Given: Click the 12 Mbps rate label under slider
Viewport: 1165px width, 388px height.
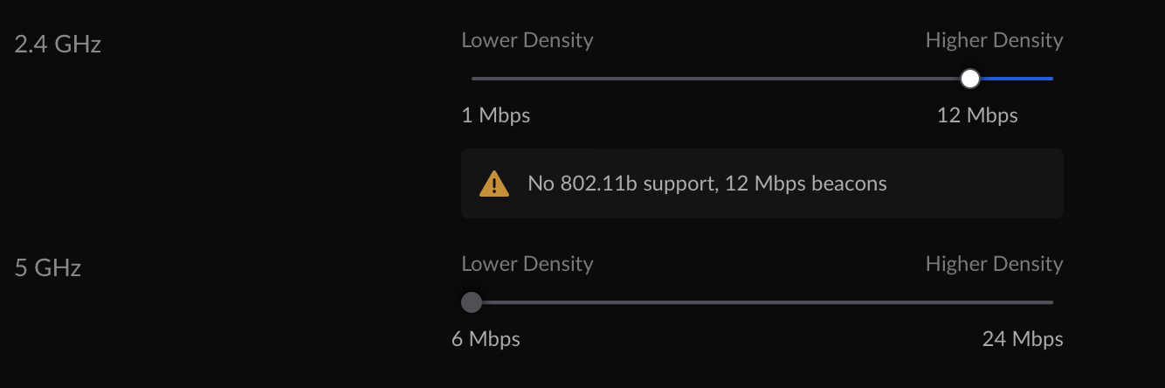Looking at the screenshot, I should tap(976, 115).
